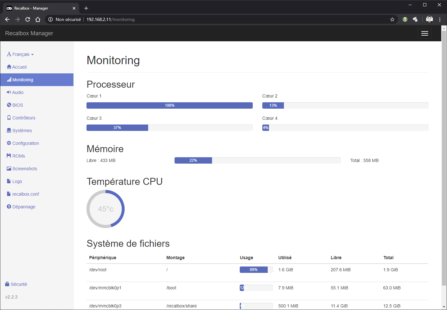This screenshot has height=310, width=447.
Task: Click the Total : 558 MB label
Action: tap(364, 160)
